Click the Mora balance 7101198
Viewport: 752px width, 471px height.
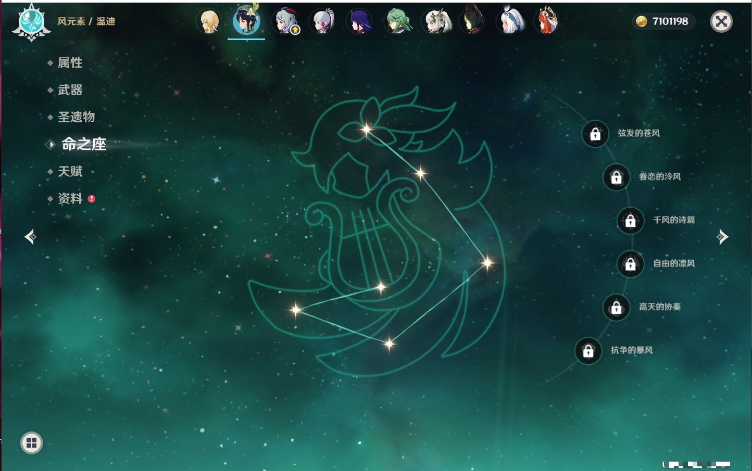pos(670,21)
